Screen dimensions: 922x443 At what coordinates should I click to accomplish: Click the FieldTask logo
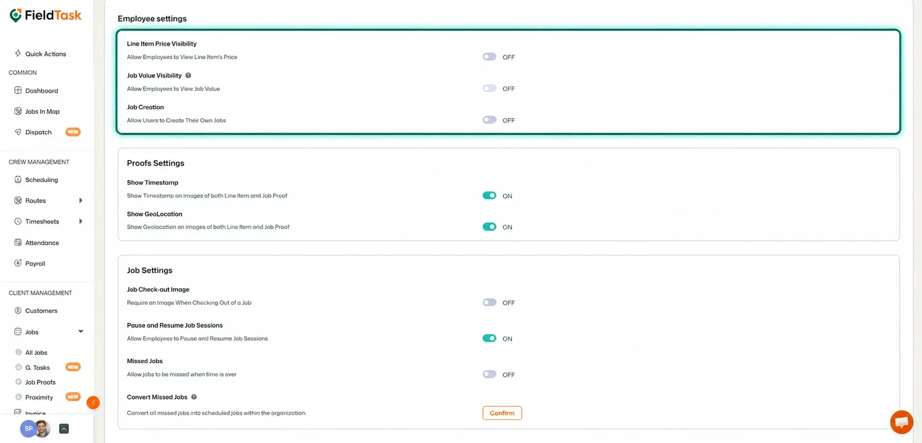(45, 15)
